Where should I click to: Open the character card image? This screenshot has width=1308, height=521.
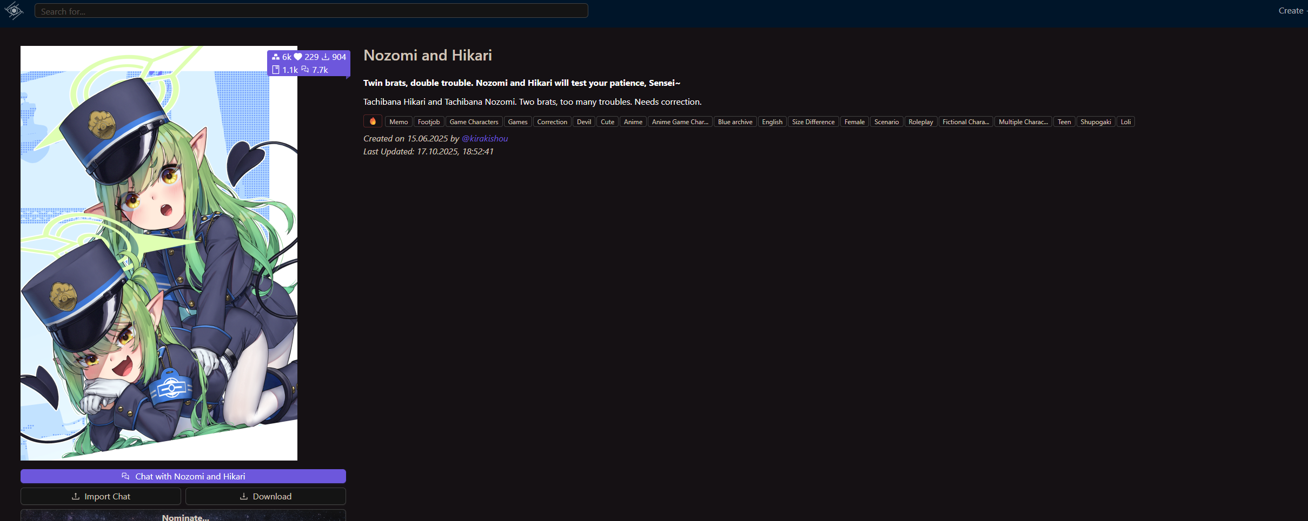point(159,253)
